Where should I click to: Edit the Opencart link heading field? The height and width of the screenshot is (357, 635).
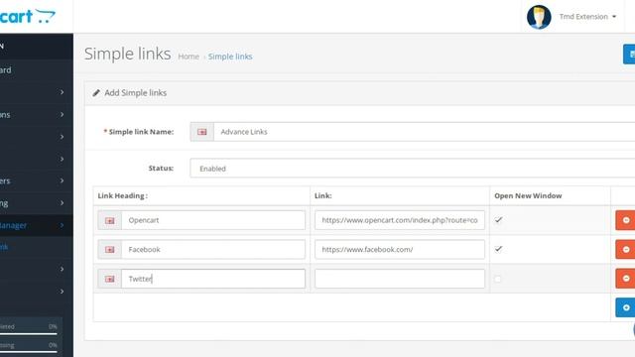(x=213, y=220)
